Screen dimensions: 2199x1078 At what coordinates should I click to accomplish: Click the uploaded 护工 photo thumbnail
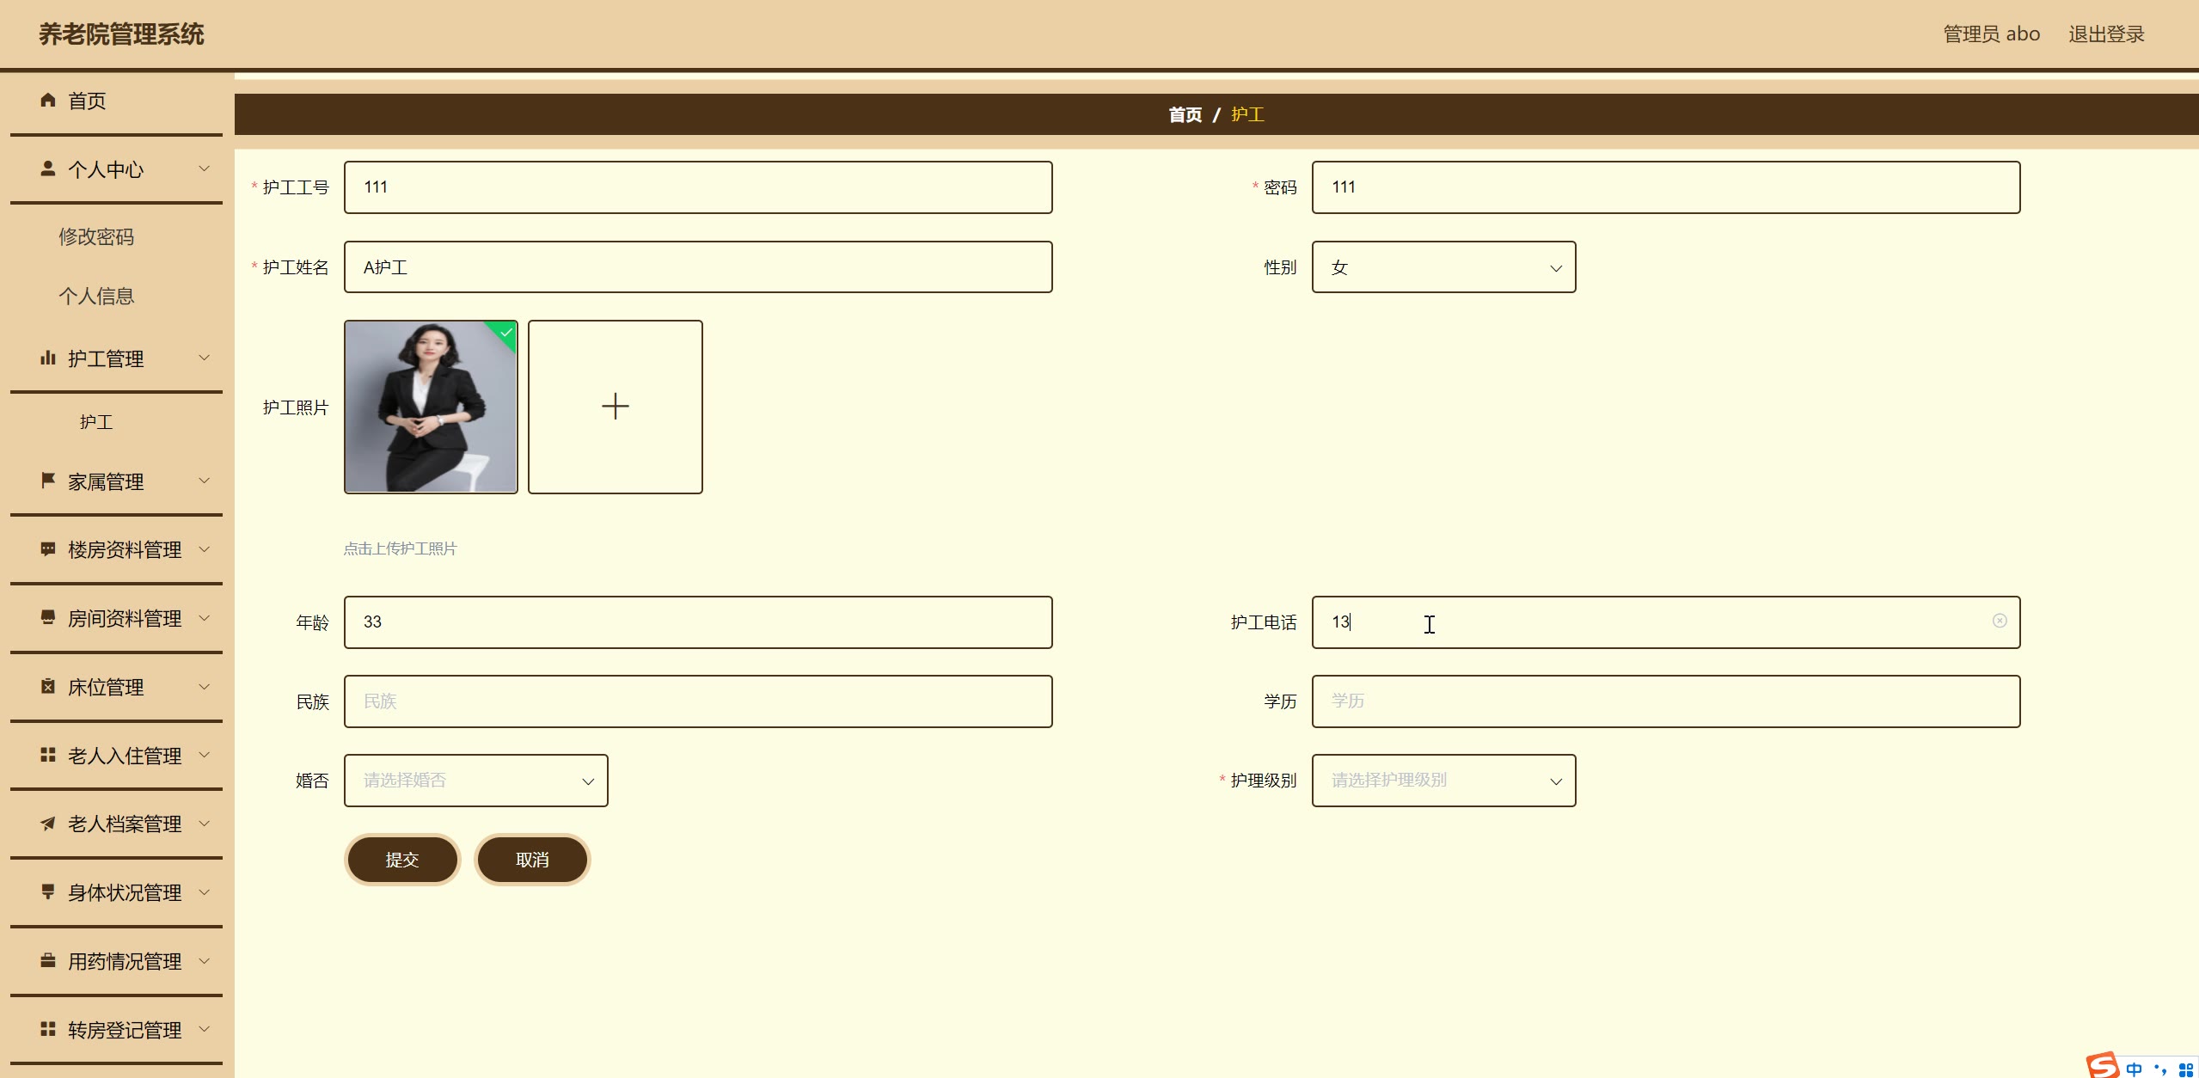point(431,407)
